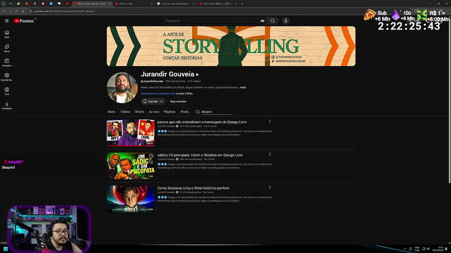
Task: Toggle Watch later on sádico VS psicopata thumbnail
Action: pyautogui.click(x=151, y=156)
